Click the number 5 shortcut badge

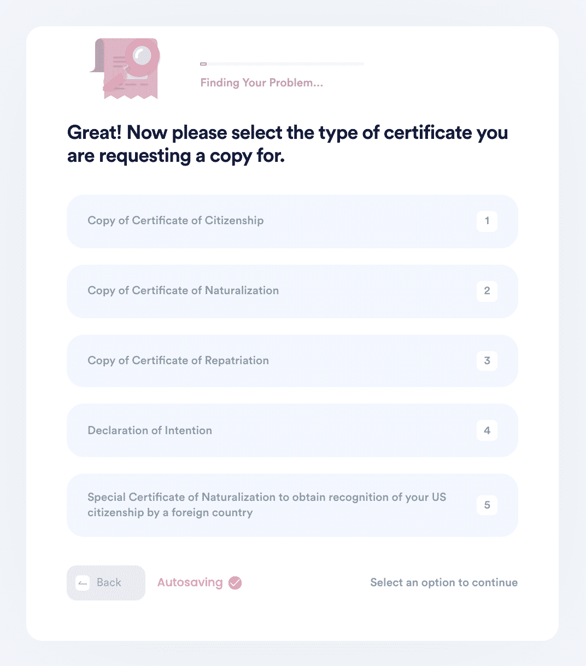487,505
